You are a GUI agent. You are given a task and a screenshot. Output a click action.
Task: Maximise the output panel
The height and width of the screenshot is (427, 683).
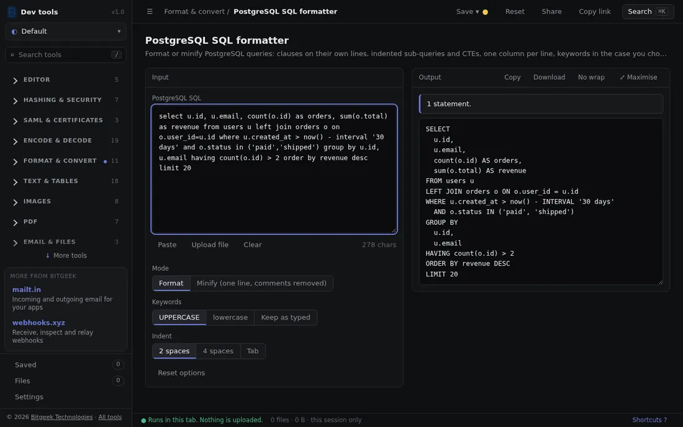pyautogui.click(x=638, y=77)
